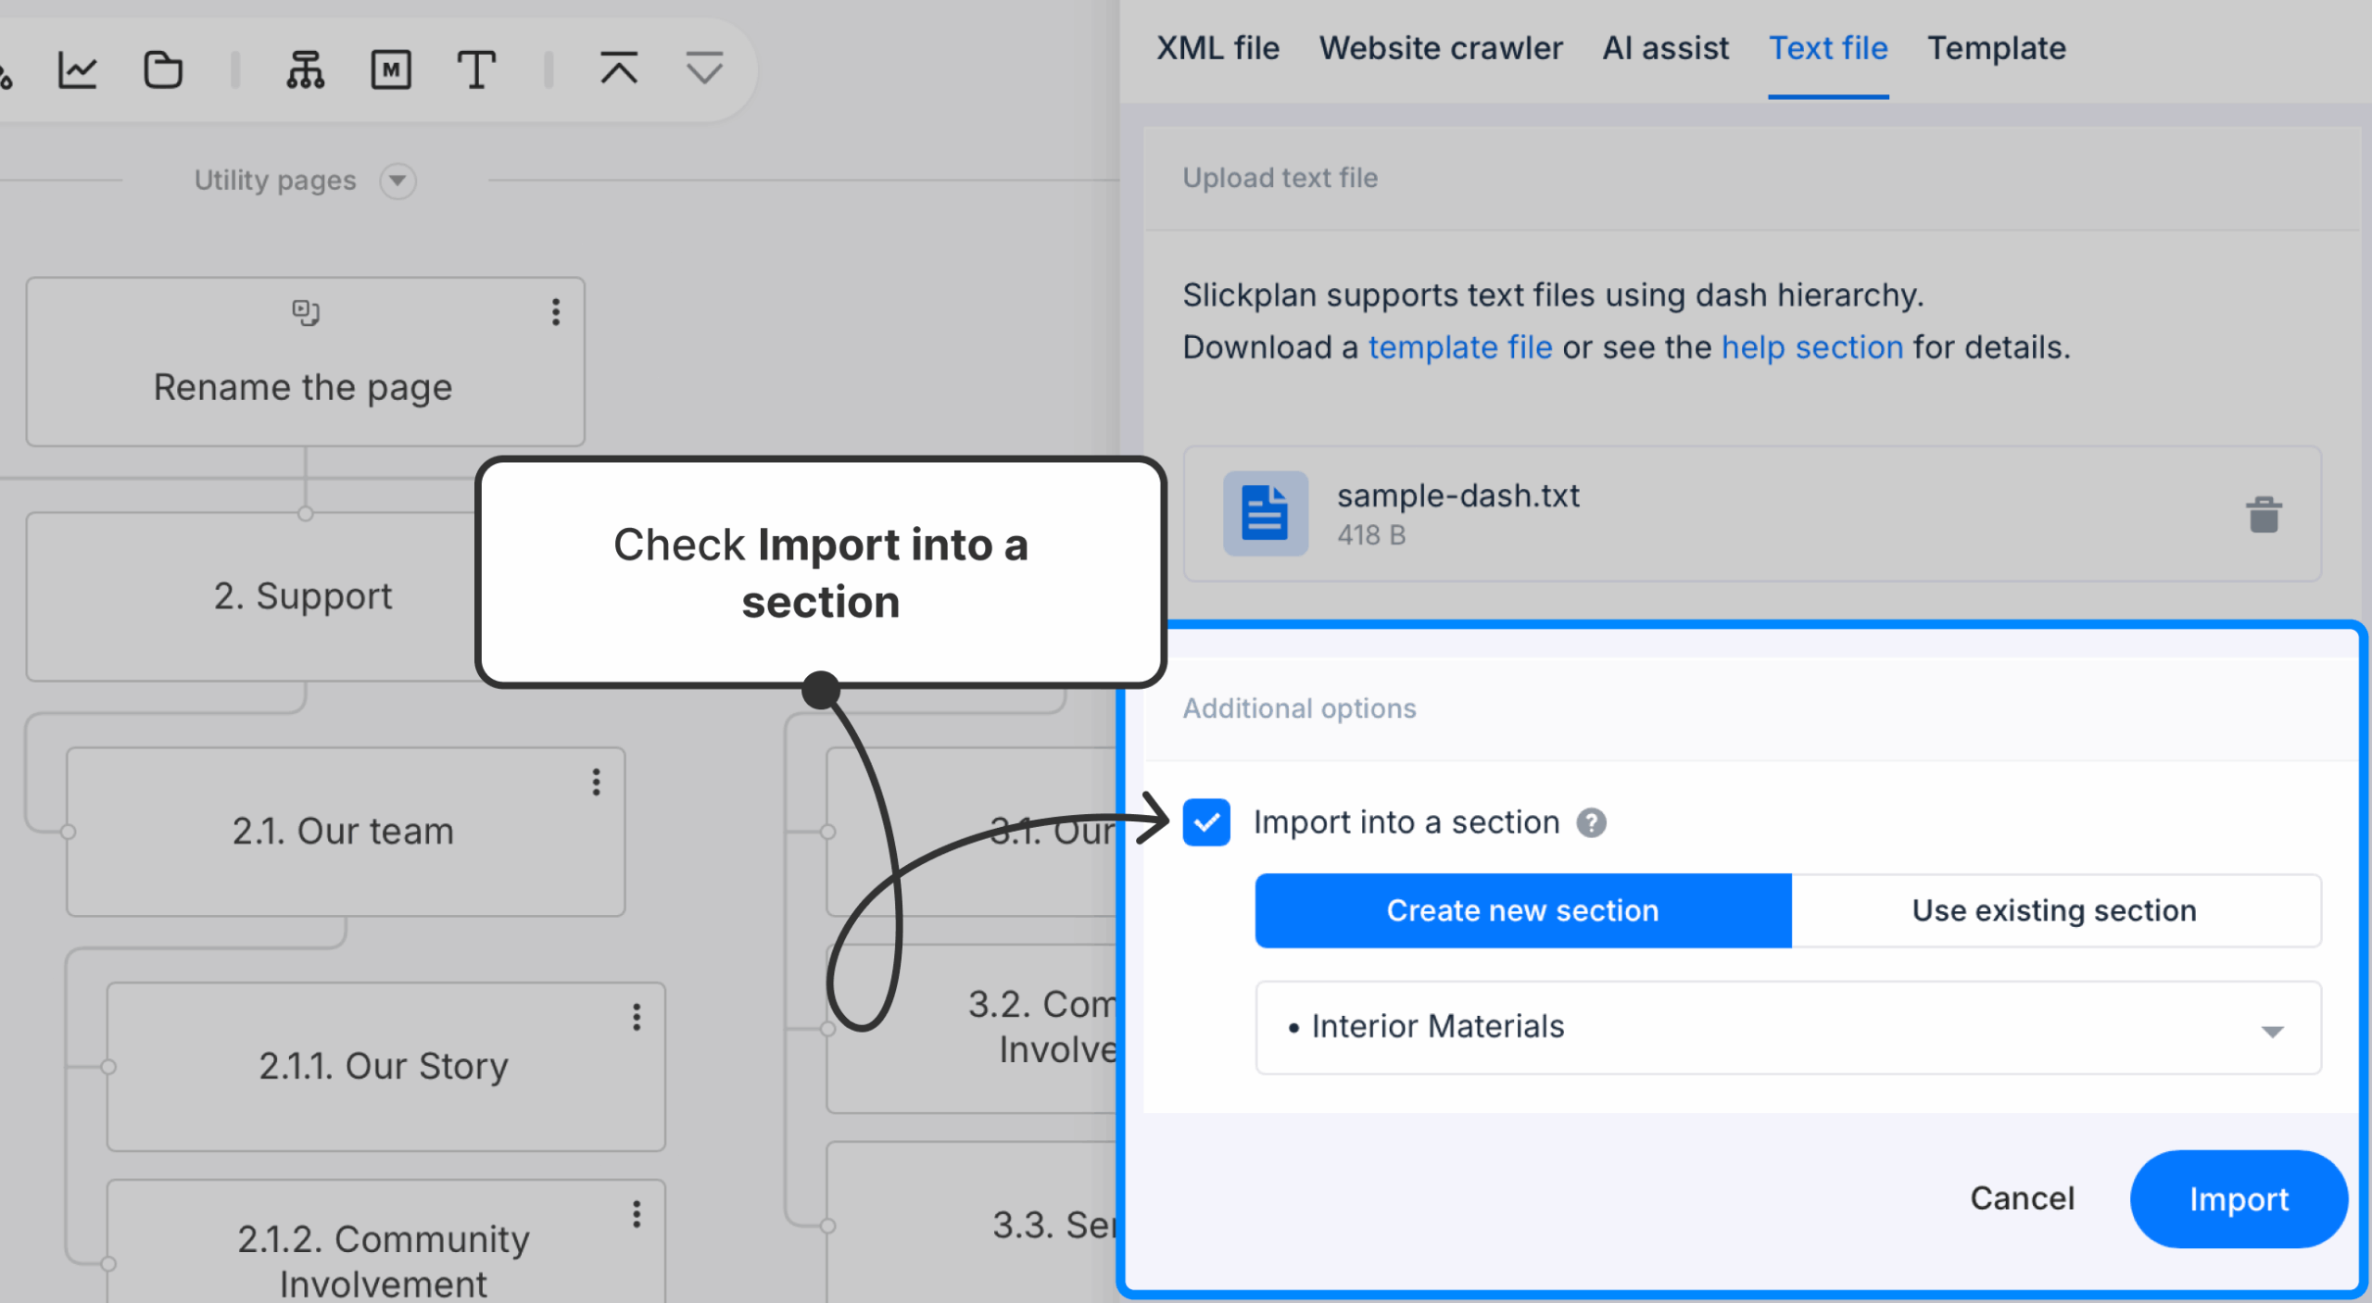
Task: Open three-dot menu on Rename the page card
Action: click(x=556, y=312)
